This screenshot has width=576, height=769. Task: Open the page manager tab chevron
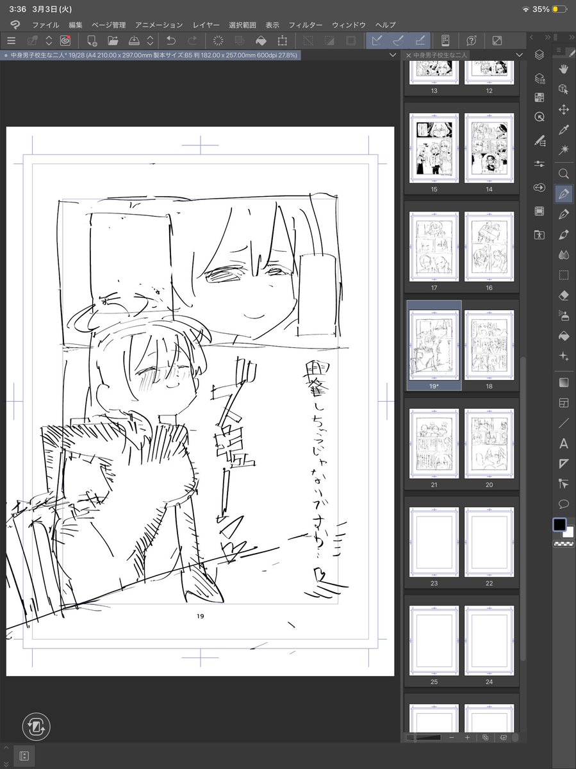(520, 56)
